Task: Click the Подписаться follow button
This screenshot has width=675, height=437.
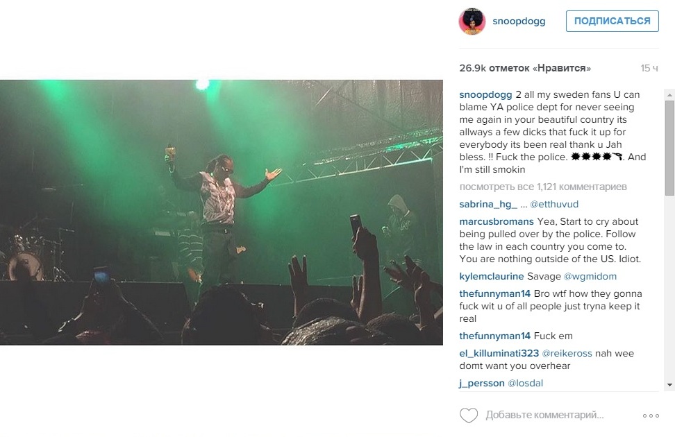Action: tap(612, 21)
